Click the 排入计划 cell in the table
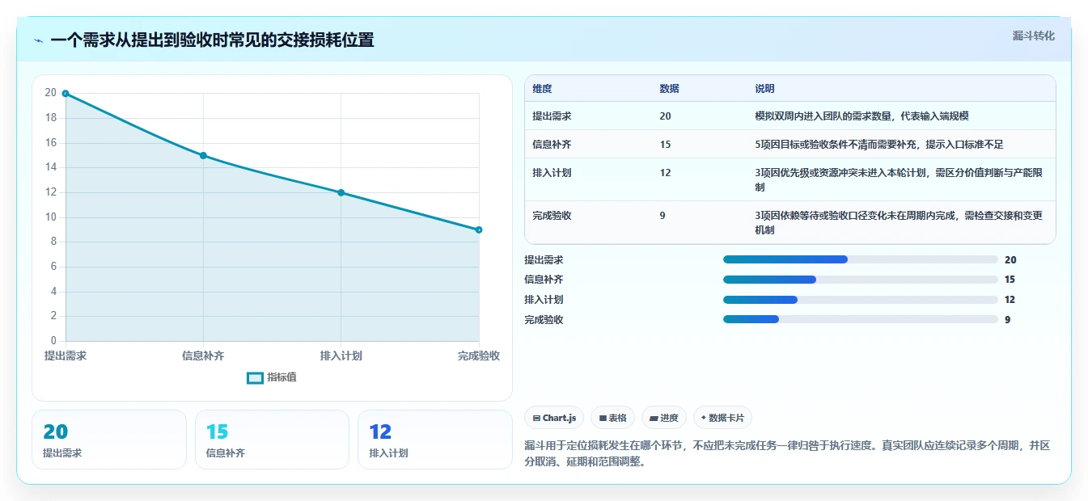The width and height of the screenshot is (1088, 501). coord(552,173)
